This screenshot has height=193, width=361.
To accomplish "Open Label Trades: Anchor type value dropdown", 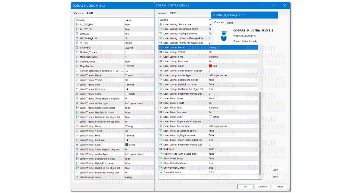I will [x=134, y=103].
